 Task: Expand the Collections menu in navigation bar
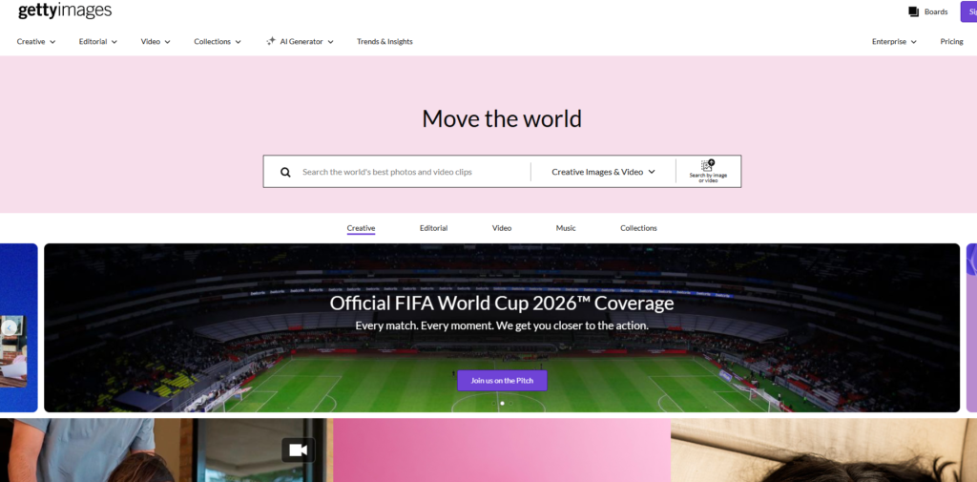[x=218, y=42]
